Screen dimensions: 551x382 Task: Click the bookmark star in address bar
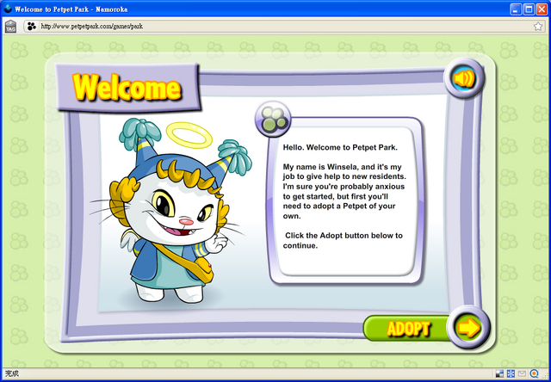pyautogui.click(x=537, y=27)
